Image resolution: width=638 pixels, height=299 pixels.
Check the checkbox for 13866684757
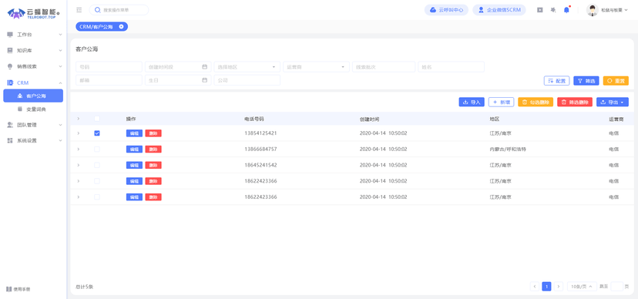pos(97,149)
